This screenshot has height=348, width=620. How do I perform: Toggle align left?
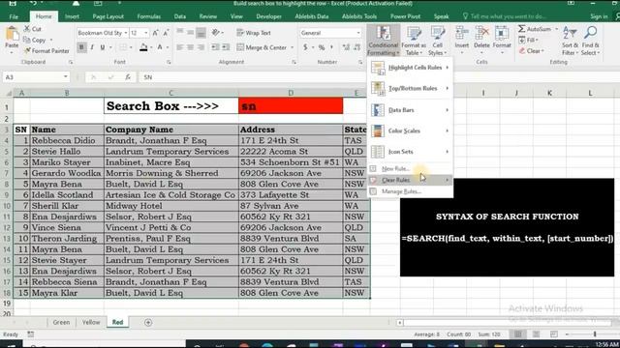pos(180,47)
